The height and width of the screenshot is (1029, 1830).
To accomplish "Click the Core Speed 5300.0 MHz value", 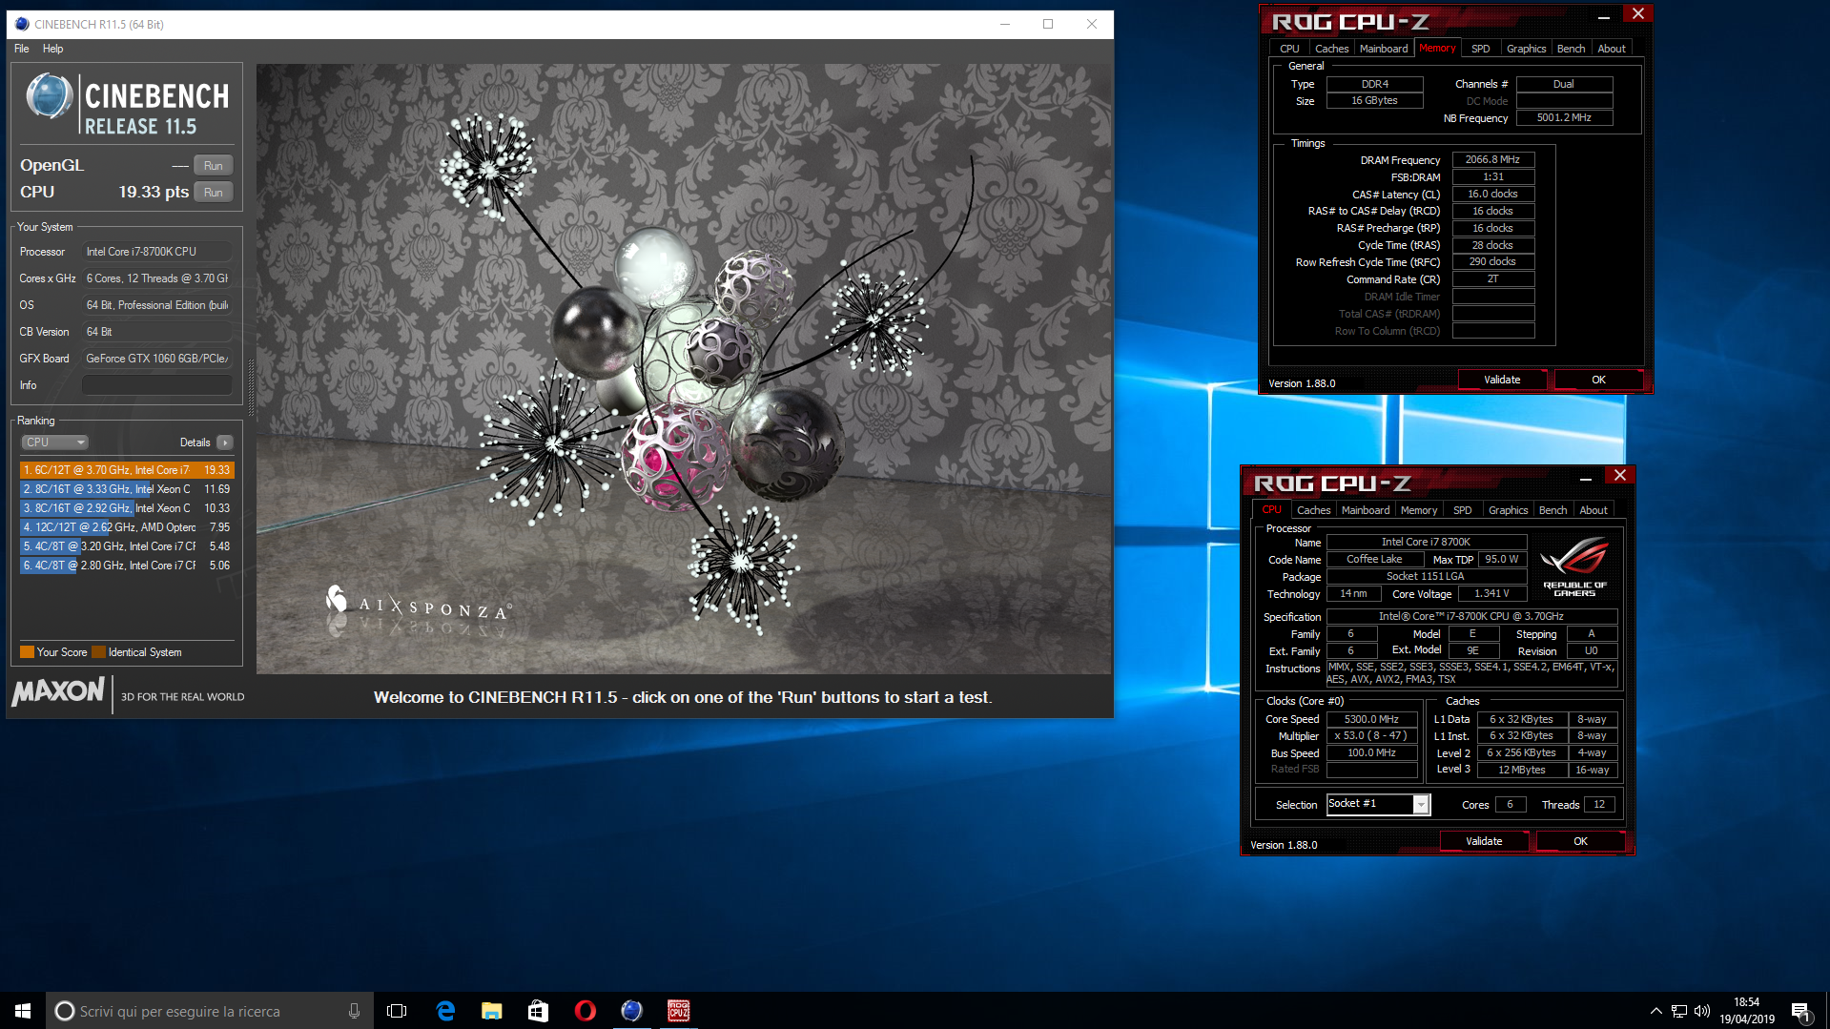I will pos(1371,719).
